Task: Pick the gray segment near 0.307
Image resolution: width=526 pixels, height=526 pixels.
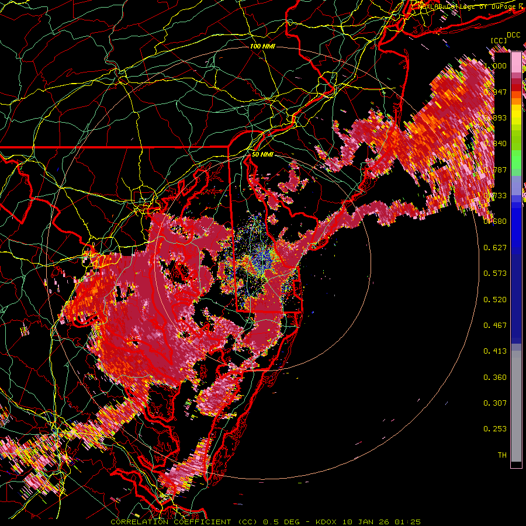Action: coord(516,406)
